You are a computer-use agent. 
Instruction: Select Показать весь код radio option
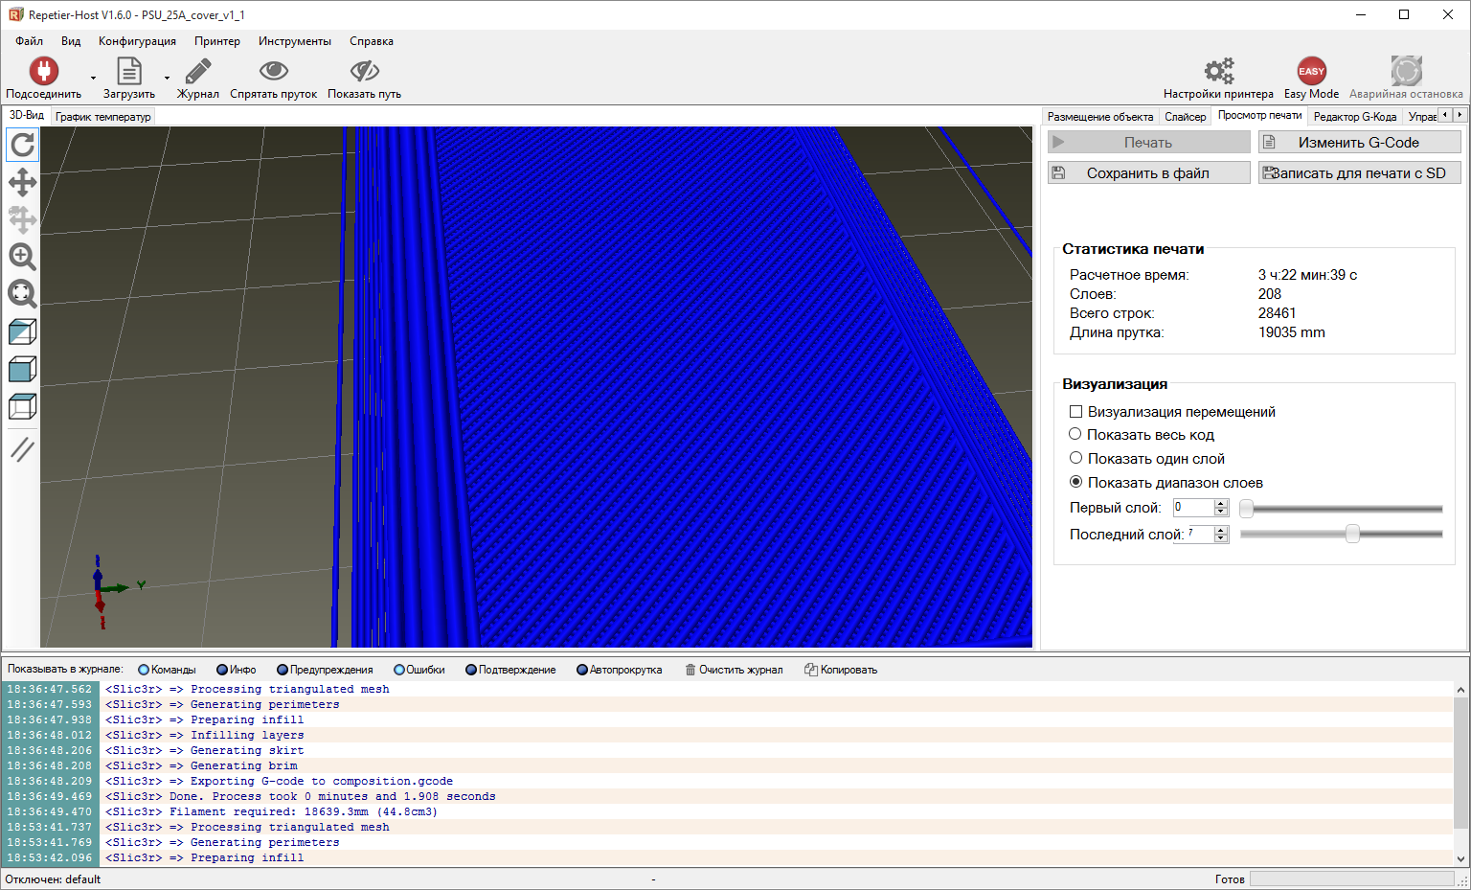[1075, 435]
